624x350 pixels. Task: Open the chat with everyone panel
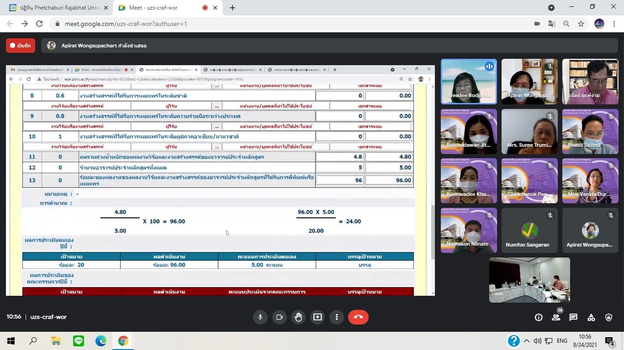[573, 318]
